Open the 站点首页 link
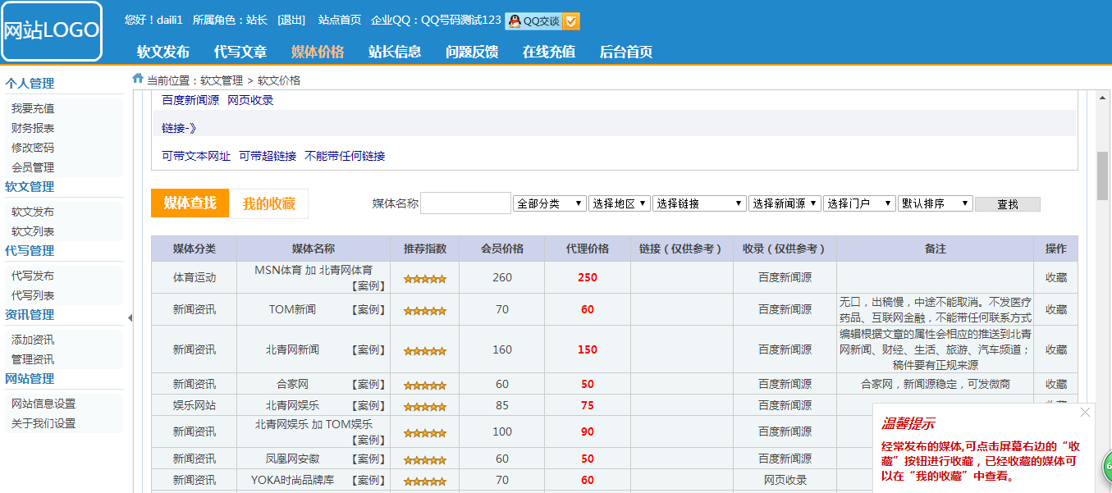 (x=340, y=20)
